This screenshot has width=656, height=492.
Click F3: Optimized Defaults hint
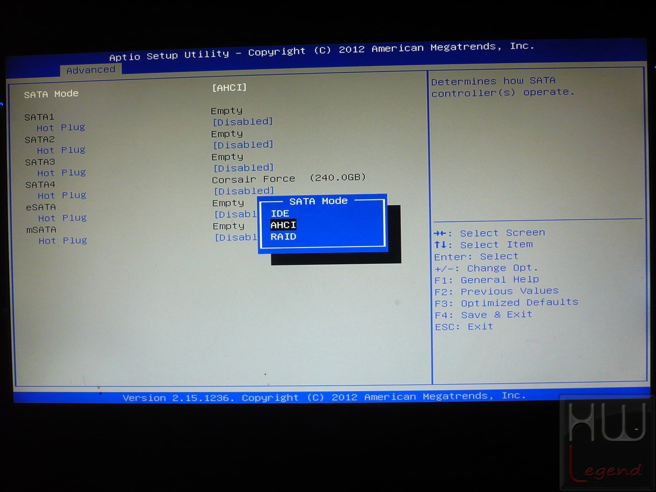coord(506,303)
